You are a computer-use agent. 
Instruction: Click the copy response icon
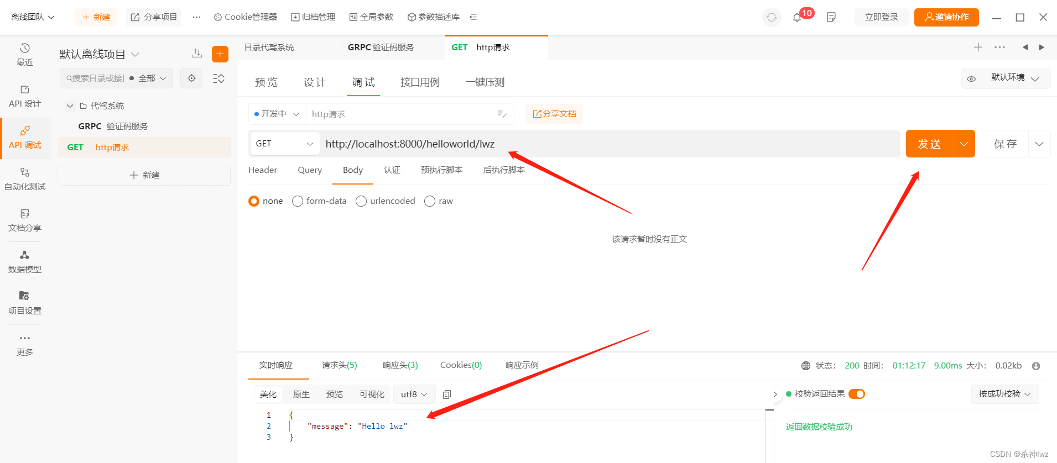point(447,394)
